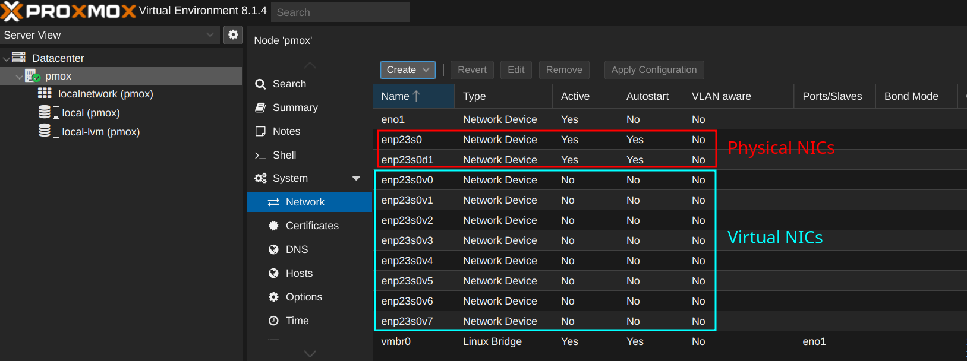Open the Create dropdown button
The width and height of the screenshot is (967, 361).
coord(408,69)
